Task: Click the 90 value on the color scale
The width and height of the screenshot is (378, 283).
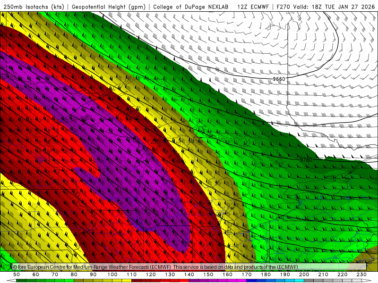Action: coord(93,275)
